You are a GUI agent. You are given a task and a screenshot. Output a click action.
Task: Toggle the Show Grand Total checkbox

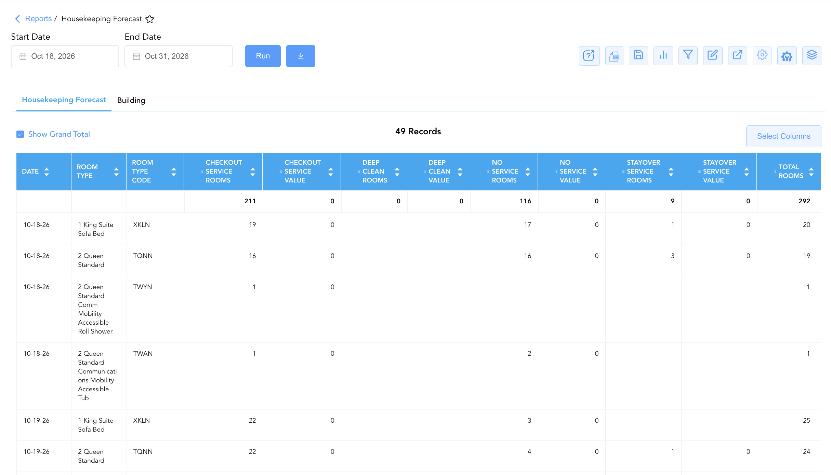coord(20,134)
